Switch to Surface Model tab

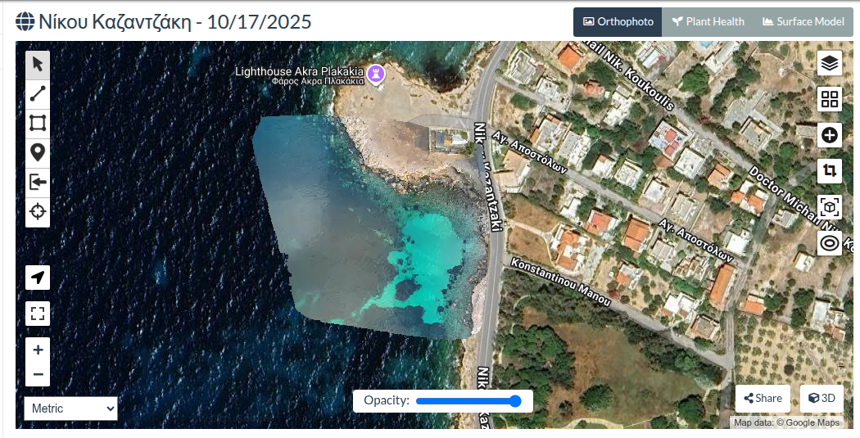(x=803, y=22)
